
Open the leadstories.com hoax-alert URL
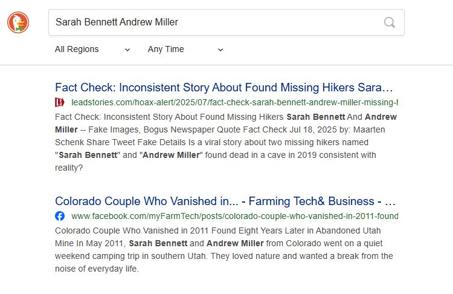(234, 102)
